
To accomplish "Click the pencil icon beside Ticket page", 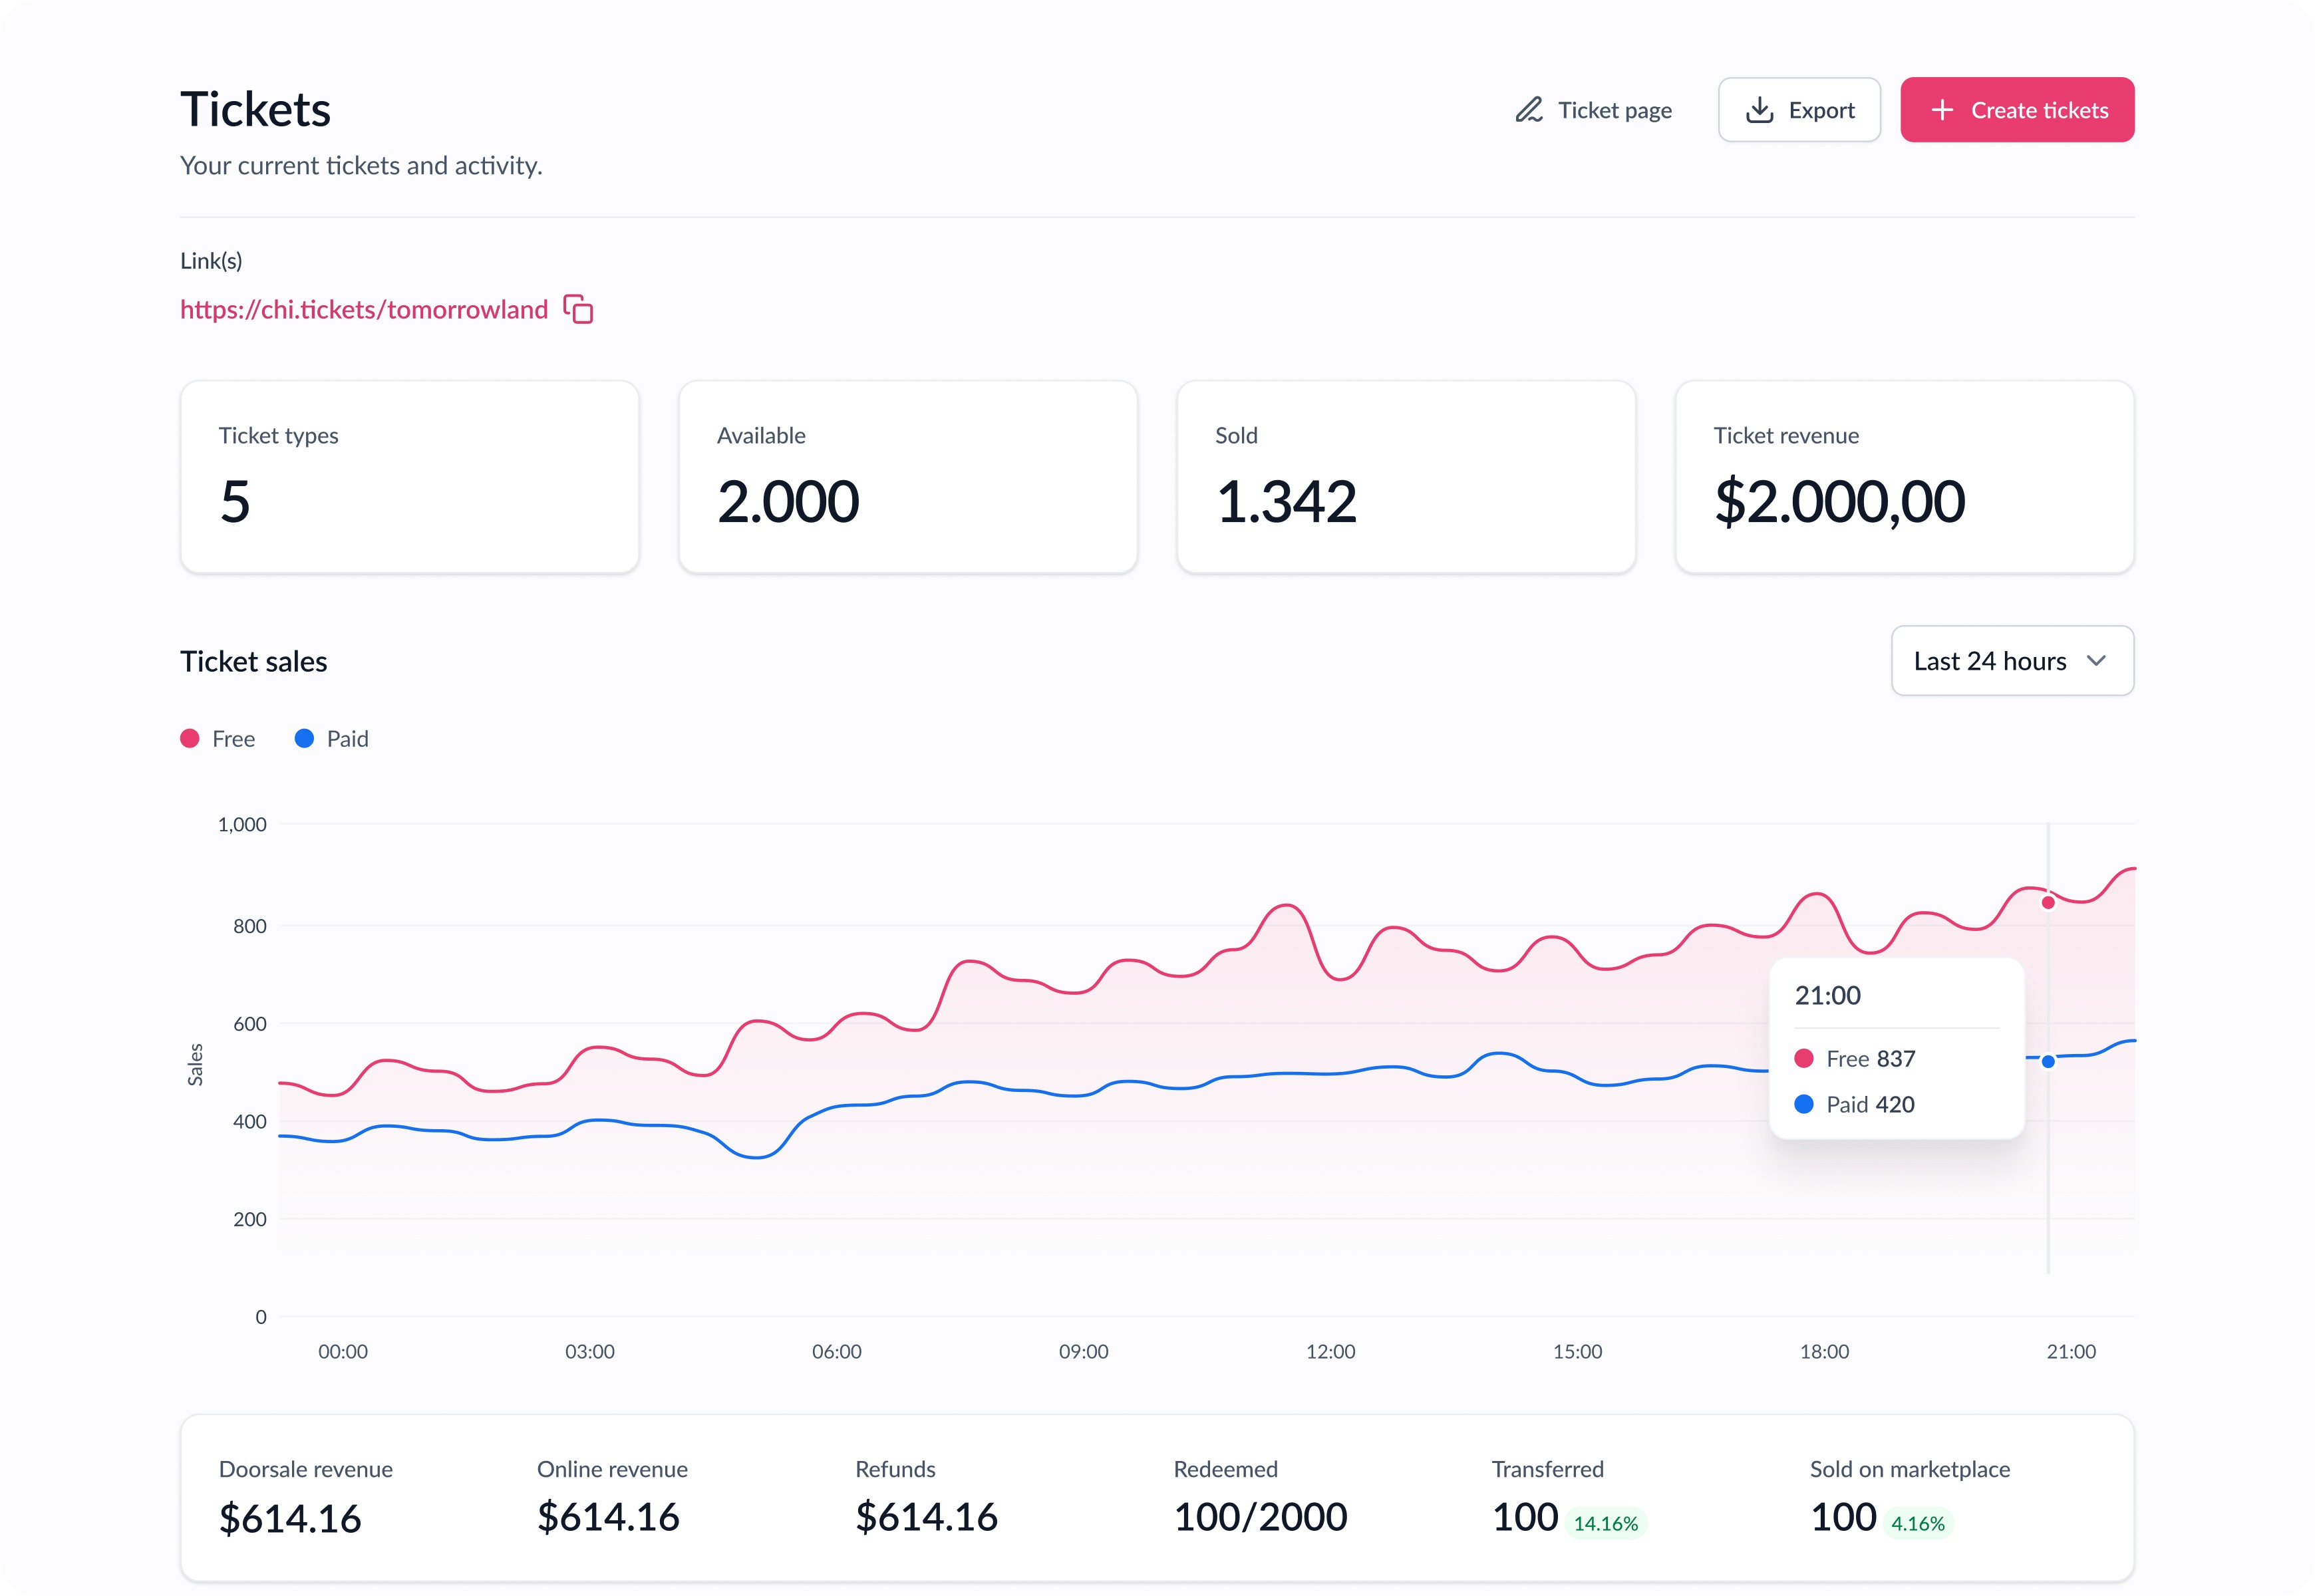I will [1529, 110].
